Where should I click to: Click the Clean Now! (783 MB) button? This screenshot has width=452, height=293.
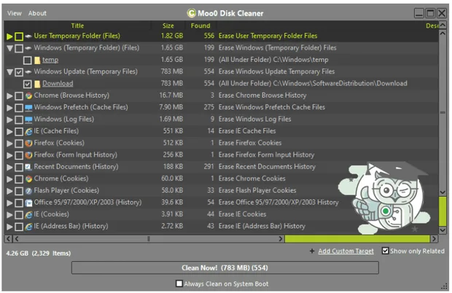pyautogui.click(x=225, y=267)
